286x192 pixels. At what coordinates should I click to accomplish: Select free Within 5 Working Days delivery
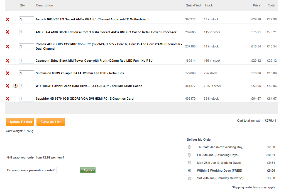(x=189, y=171)
